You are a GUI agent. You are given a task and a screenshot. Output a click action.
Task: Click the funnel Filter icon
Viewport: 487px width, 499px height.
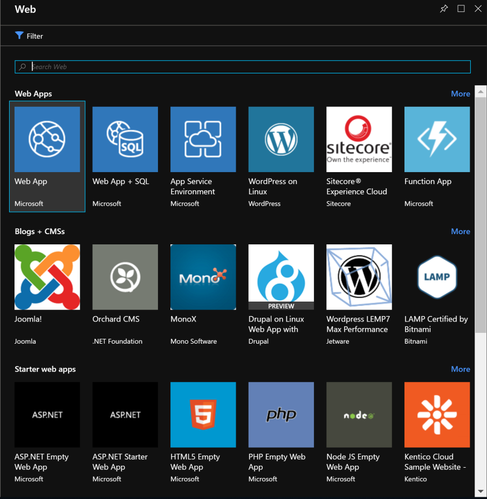click(x=19, y=35)
